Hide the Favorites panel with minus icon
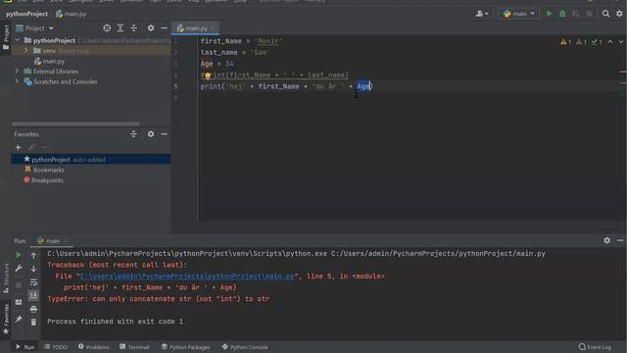 [164, 134]
